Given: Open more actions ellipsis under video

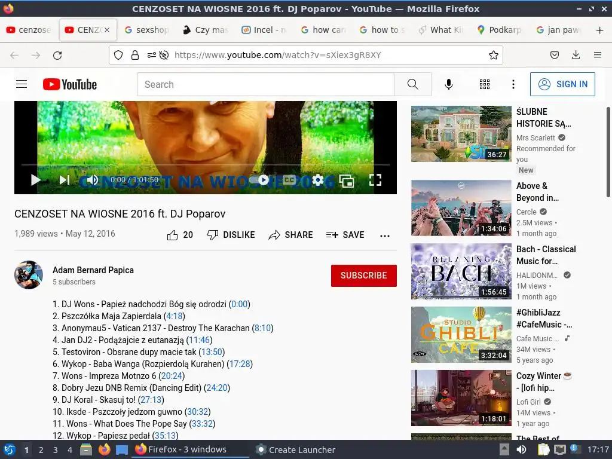Looking at the screenshot, I should 385,235.
